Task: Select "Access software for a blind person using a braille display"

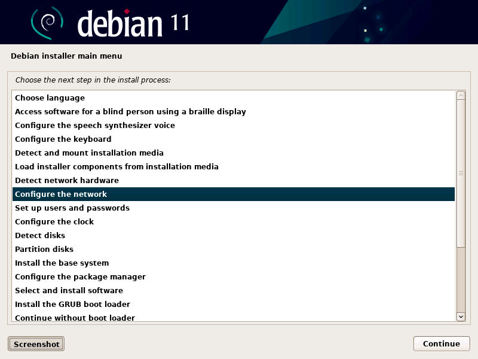Action: pyautogui.click(x=234, y=112)
